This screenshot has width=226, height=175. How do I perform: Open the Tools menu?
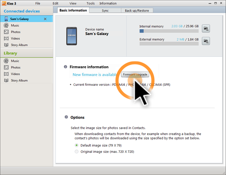click(90, 3)
